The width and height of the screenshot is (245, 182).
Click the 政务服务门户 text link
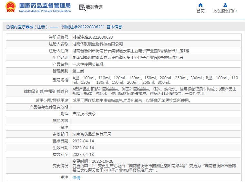click(x=225, y=11)
